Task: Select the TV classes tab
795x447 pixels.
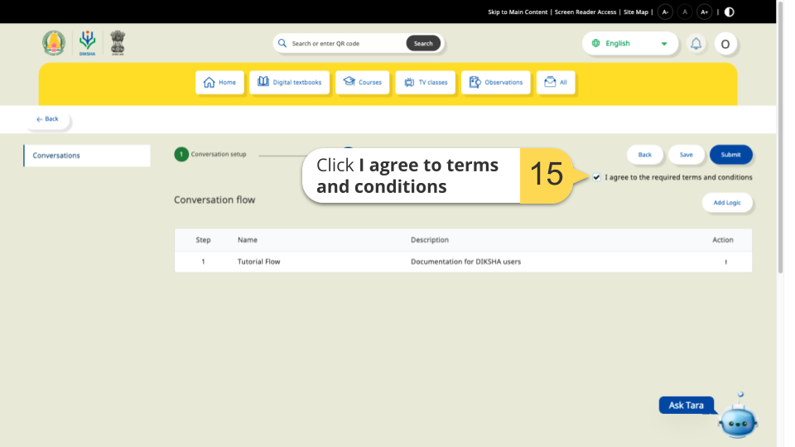Action: 425,83
